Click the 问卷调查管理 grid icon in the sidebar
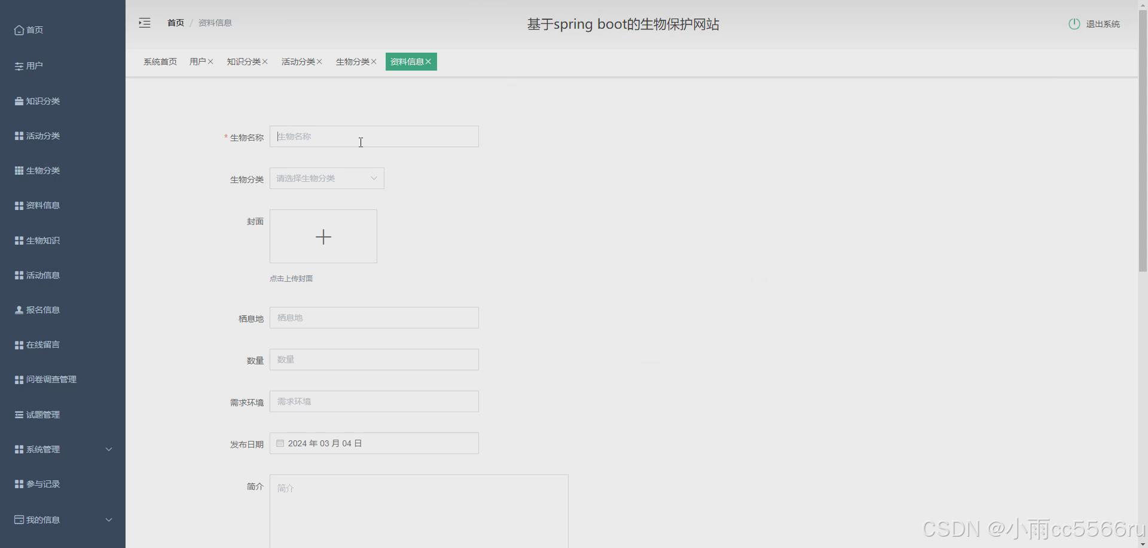The image size is (1148, 548). tap(19, 379)
